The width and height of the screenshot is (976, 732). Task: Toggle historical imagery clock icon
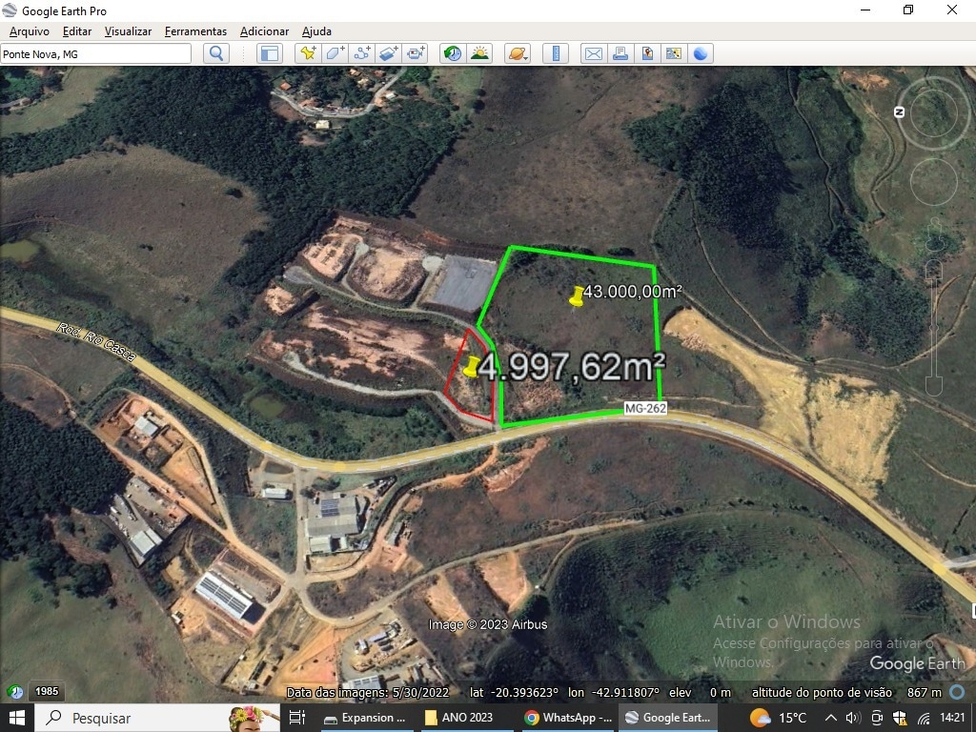(453, 53)
